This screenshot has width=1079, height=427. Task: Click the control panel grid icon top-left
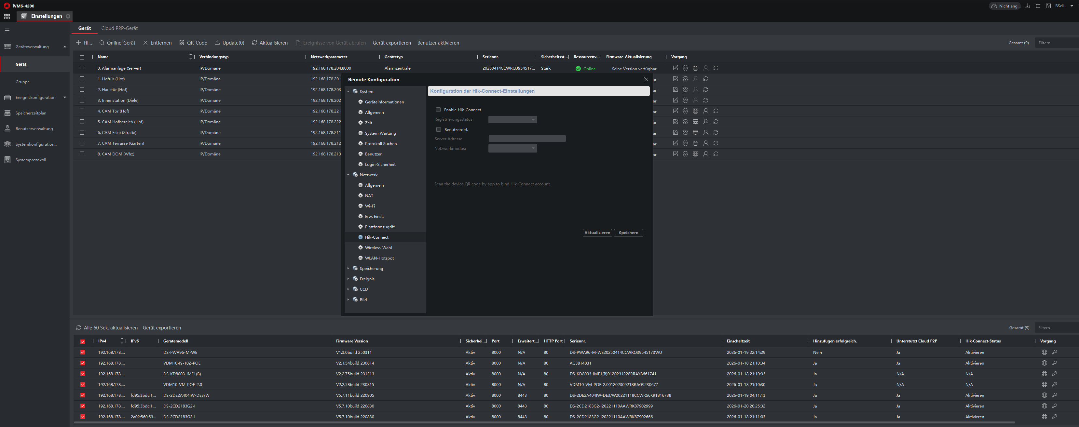[x=7, y=16]
